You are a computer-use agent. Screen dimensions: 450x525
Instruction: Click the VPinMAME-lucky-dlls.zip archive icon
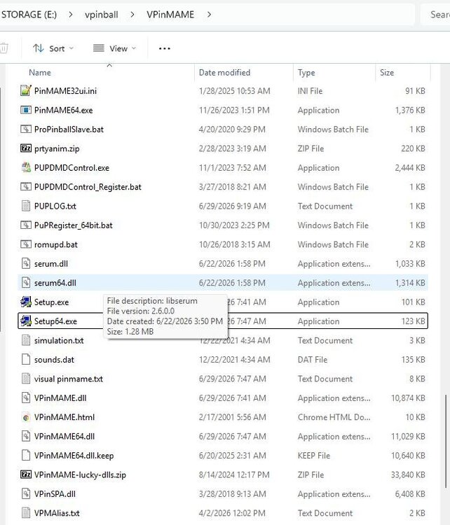coord(26,475)
